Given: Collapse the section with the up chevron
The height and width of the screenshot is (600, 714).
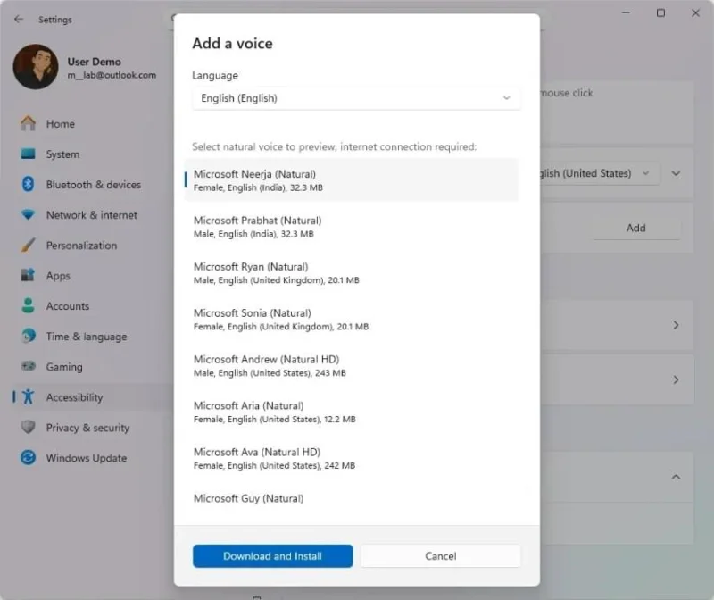Looking at the screenshot, I should coord(676,477).
